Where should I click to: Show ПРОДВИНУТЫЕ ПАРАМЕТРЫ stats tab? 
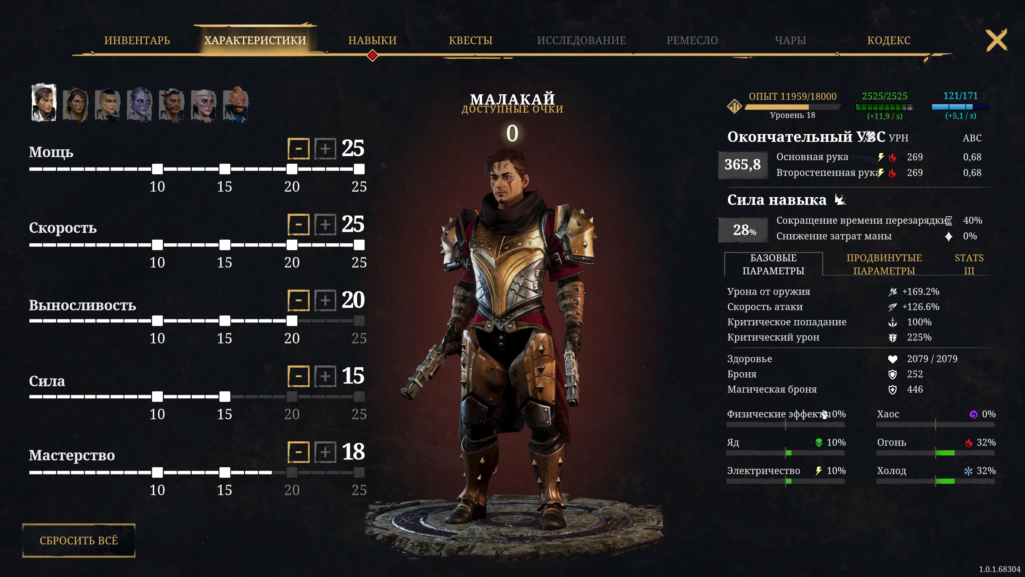tap(884, 264)
